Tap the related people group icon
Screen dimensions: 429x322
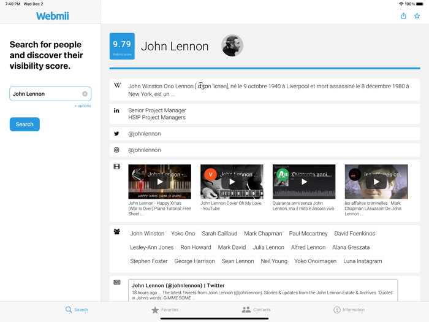(x=117, y=232)
